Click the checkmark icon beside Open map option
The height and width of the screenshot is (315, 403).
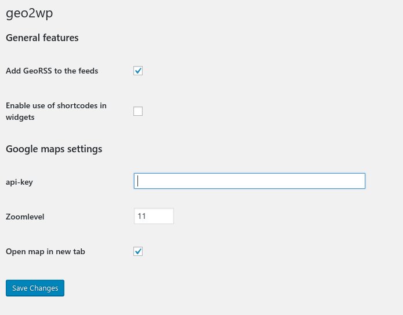pyautogui.click(x=138, y=251)
